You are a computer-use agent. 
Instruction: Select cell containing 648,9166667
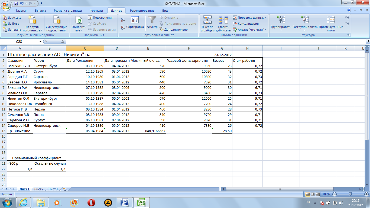point(148,131)
